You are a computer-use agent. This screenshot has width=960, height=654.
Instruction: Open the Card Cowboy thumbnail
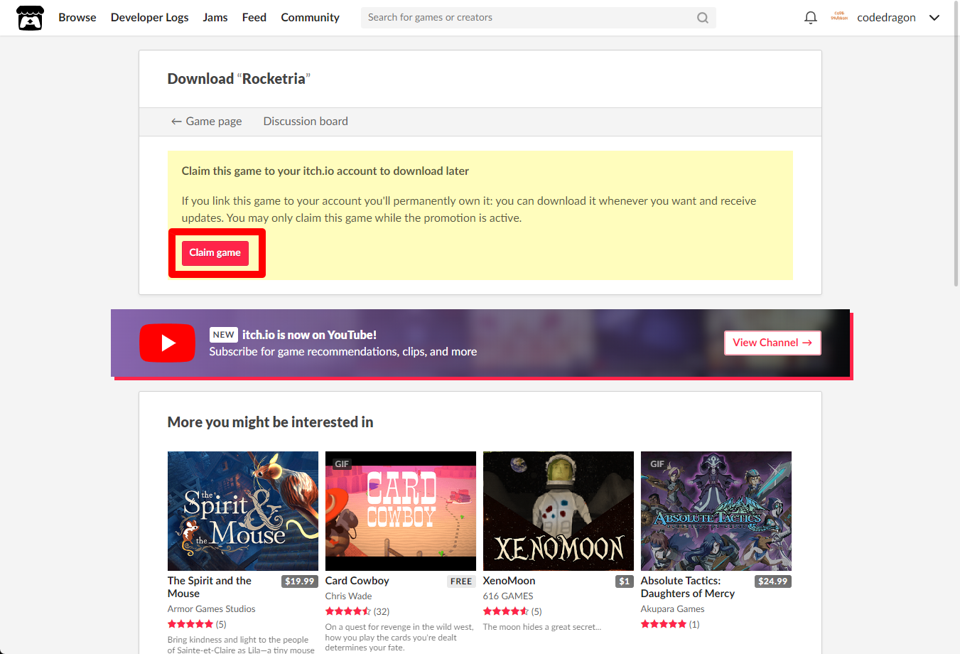[401, 511]
